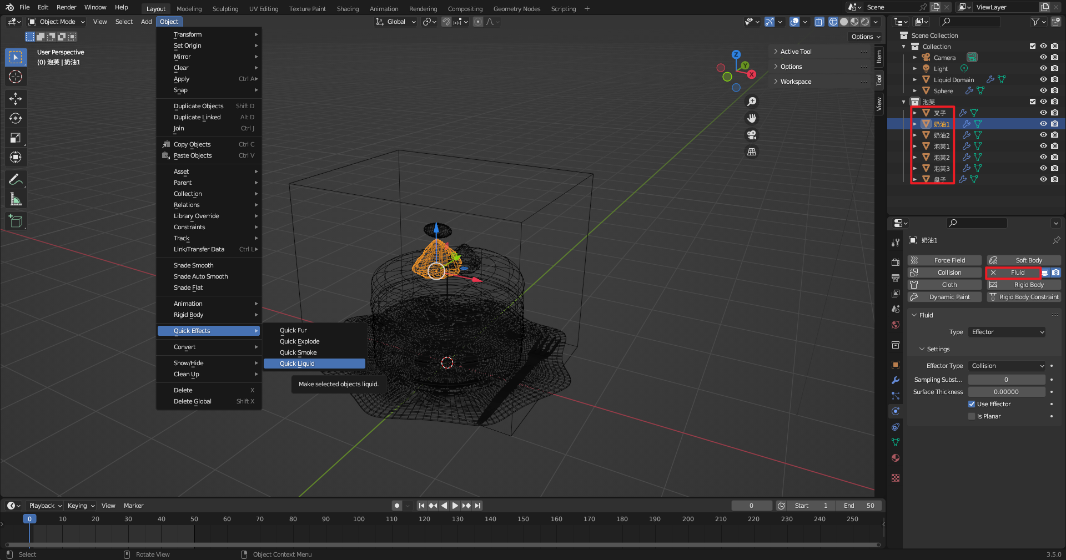Switch to wireframe viewport shading
Screen dimensions: 1066x560
[833, 22]
